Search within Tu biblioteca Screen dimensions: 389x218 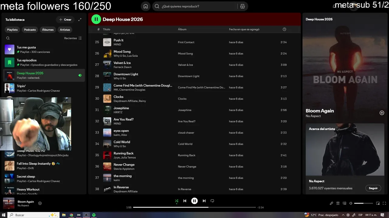tap(8, 38)
